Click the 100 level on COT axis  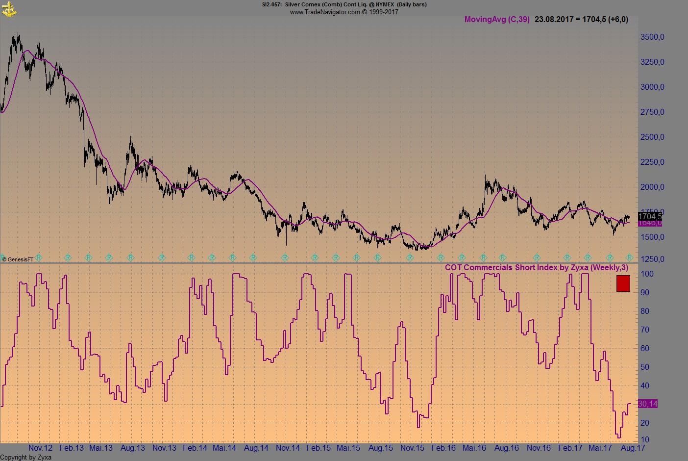[x=647, y=274]
